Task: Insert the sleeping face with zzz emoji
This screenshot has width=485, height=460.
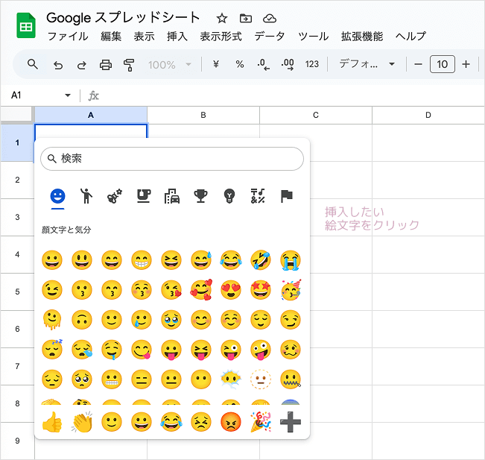Action: (x=52, y=350)
